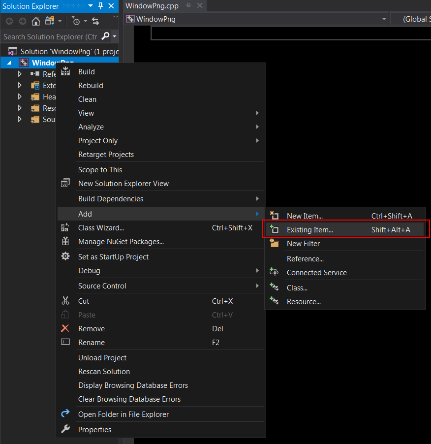Click the Home icon in Solution Explorer toolbar

(35, 21)
